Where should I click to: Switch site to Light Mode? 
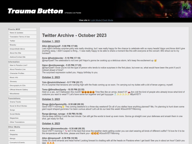click(96, 20)
